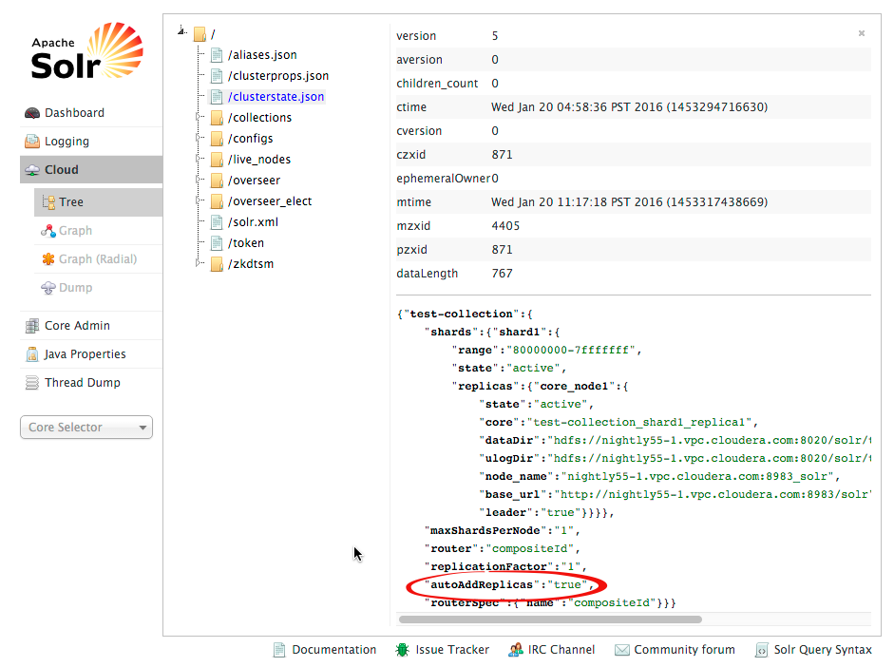Screen dimensions: 894x667
Task: Click the Dump cloud icon
Action: [48, 288]
